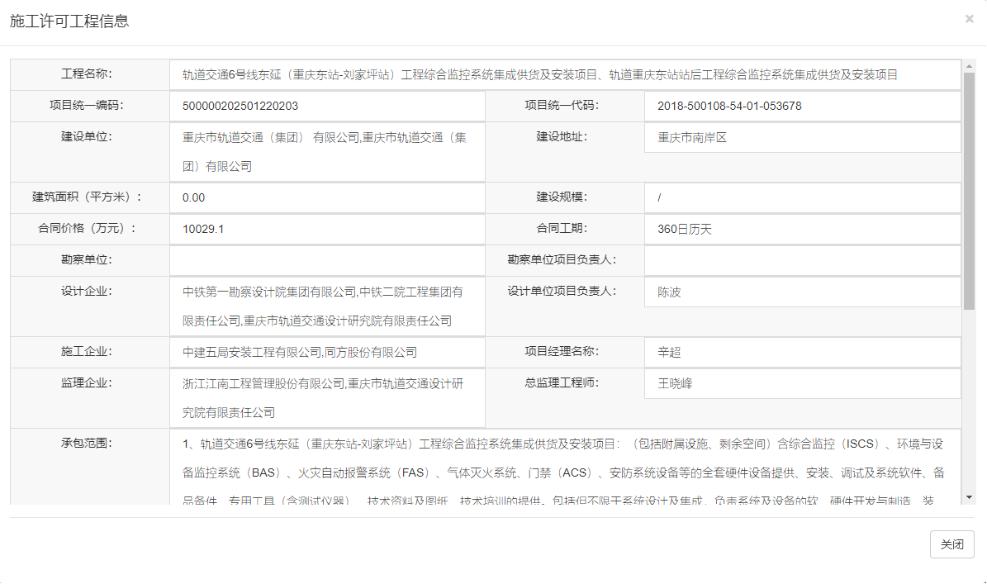Image resolution: width=987 pixels, height=584 pixels.
Task: Click the empty 勘察单位项目负责人 field
Action: tap(802, 260)
